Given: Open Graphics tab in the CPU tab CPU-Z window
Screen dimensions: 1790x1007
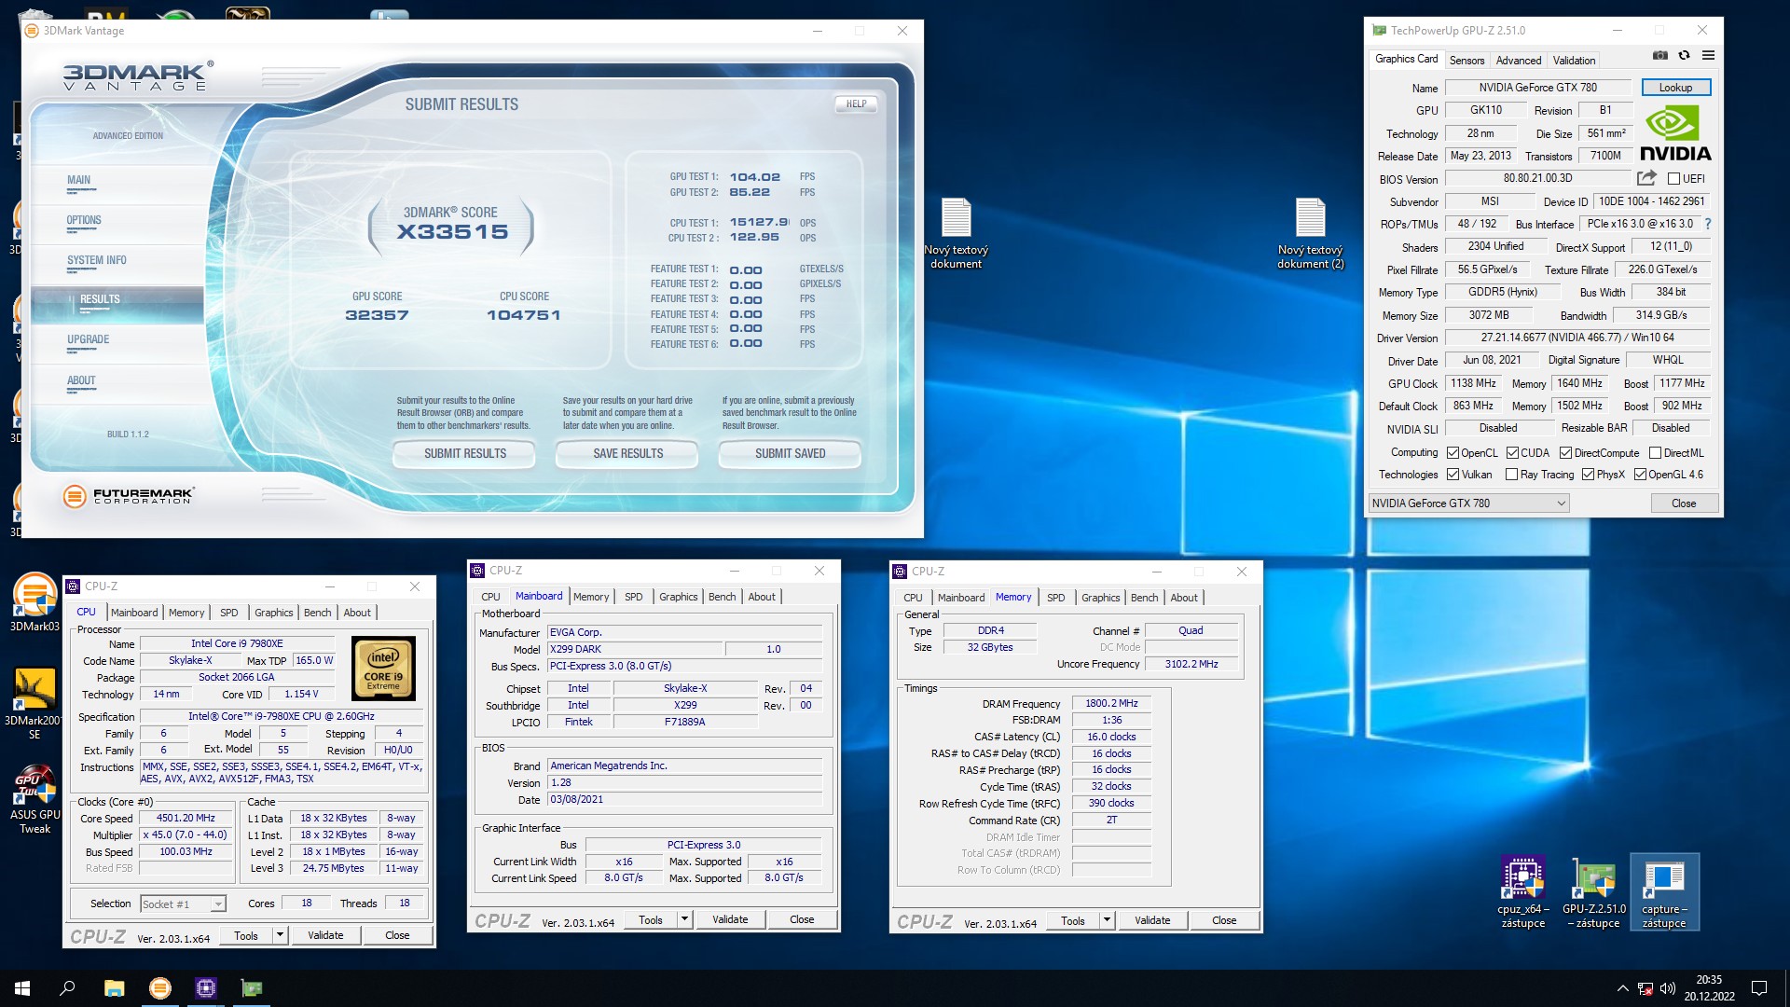Looking at the screenshot, I should [x=273, y=613].
